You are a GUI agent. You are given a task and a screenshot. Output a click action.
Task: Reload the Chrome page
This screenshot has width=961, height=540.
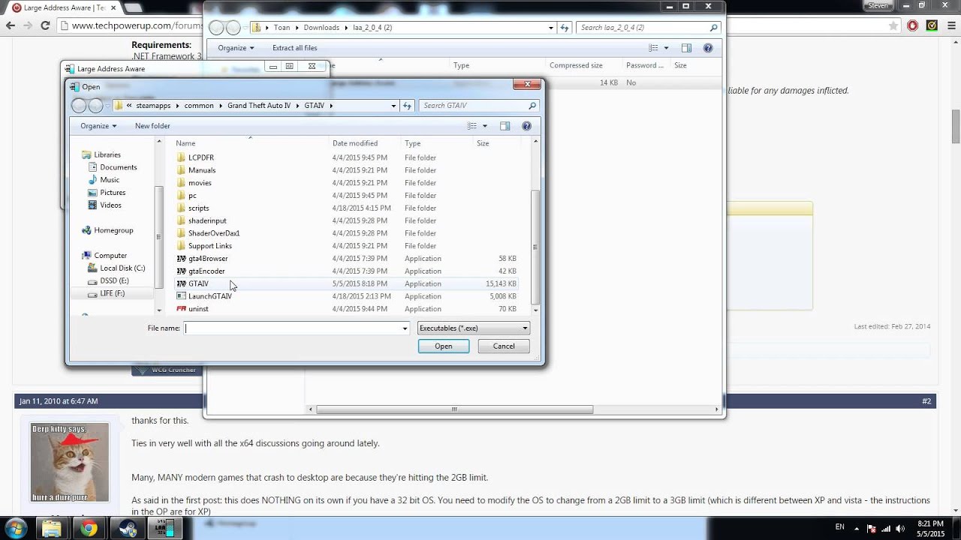[45, 25]
